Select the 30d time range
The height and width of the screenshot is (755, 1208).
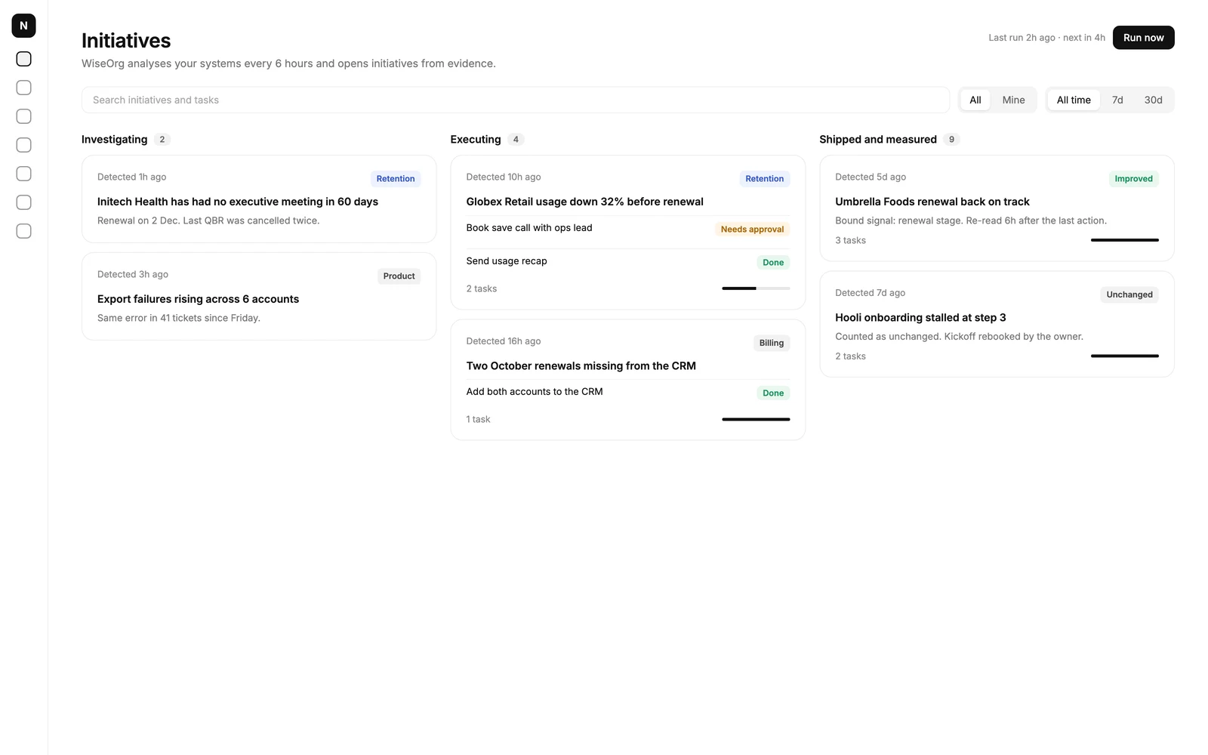[x=1153, y=100]
